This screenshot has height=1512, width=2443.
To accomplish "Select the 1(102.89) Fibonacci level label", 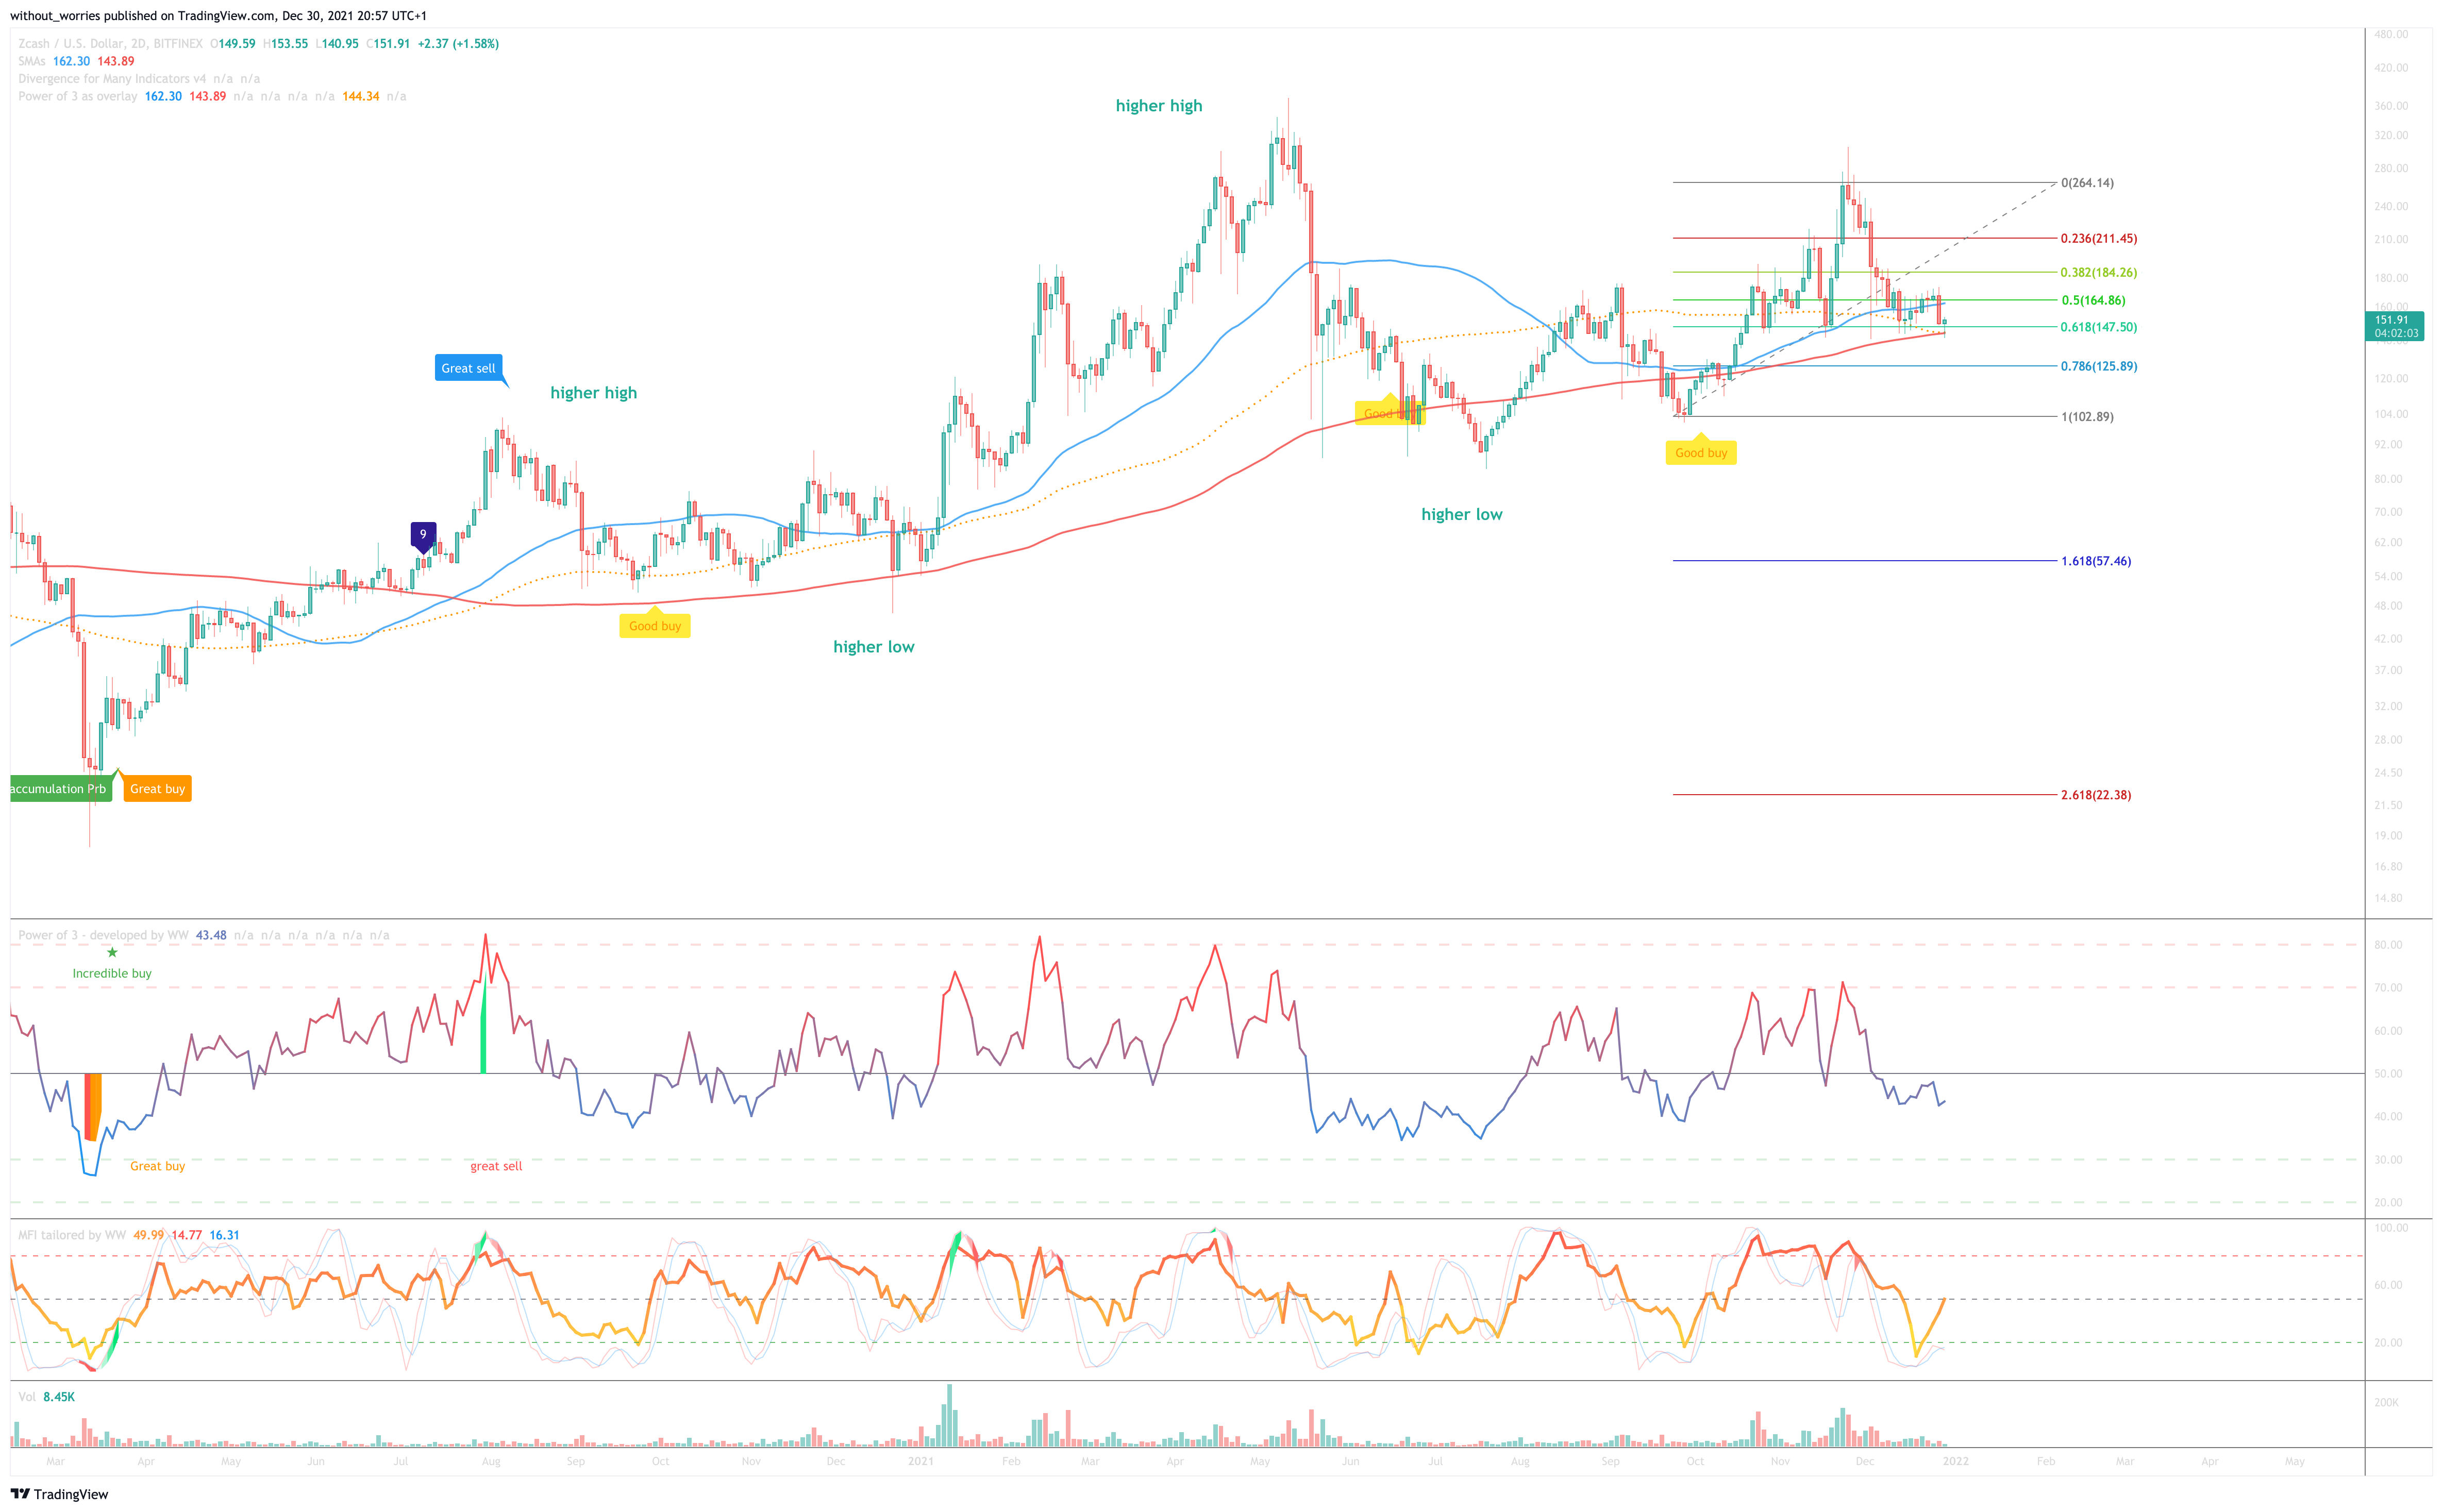I will coord(2087,417).
